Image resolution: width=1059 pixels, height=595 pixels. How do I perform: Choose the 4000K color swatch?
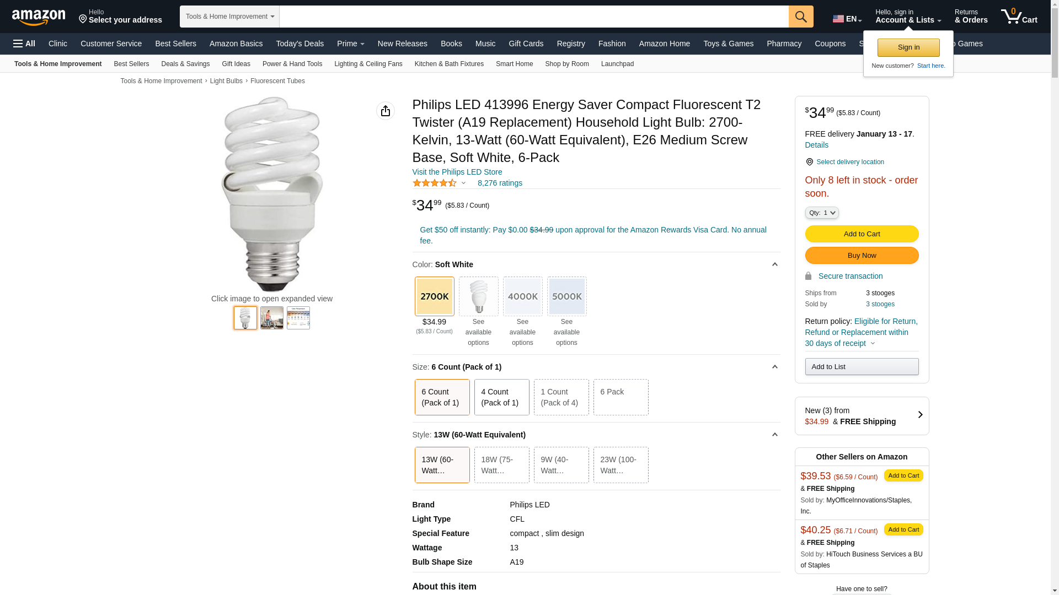(x=522, y=296)
